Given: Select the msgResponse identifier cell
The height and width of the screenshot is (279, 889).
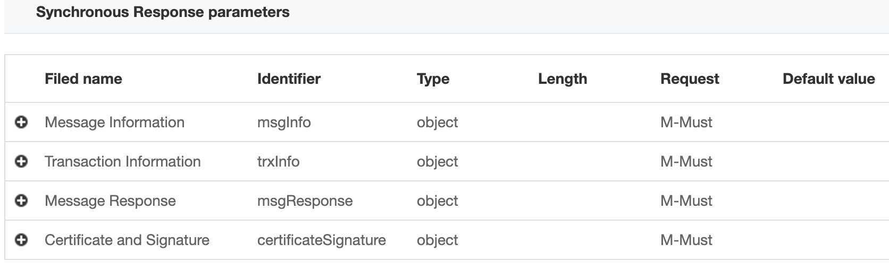Looking at the screenshot, I should pyautogui.click(x=305, y=201).
